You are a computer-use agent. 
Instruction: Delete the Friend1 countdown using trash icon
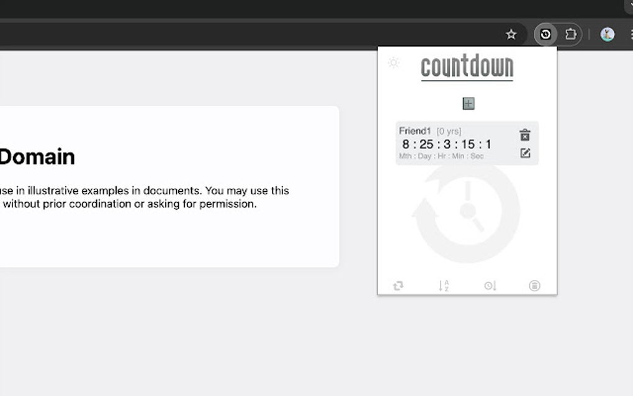tap(525, 135)
